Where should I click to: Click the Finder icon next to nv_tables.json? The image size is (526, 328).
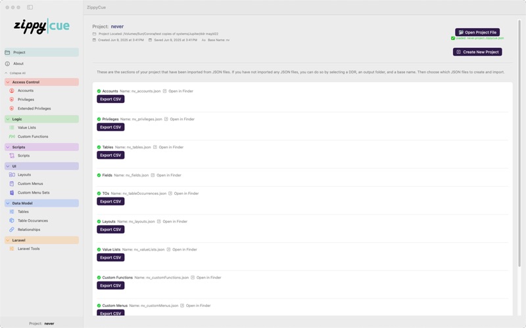(155, 147)
